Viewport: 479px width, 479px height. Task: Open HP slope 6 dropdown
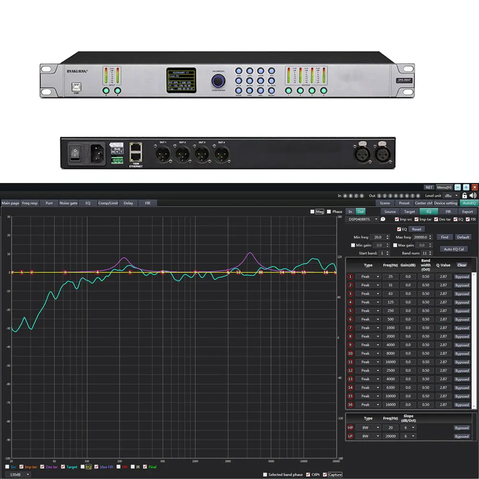(409, 428)
